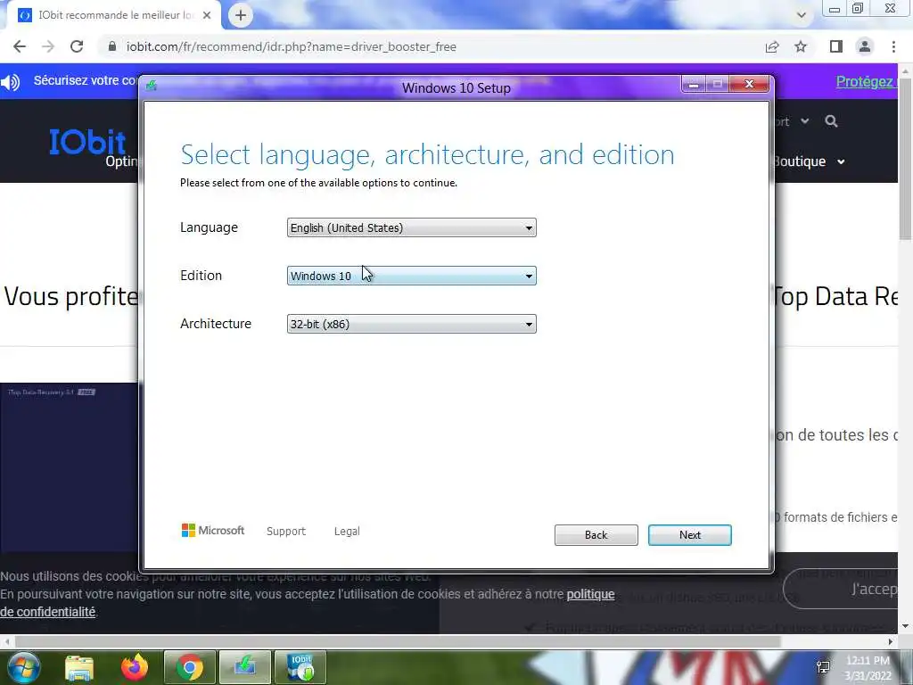Viewport: 913px width, 685px height.
Task: Open Chrome three-dot menu
Action: [x=893, y=46]
